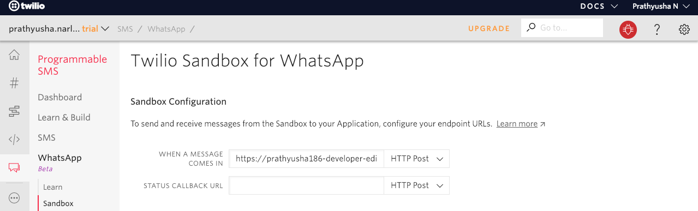Open the Home icon in sidebar

[14, 55]
